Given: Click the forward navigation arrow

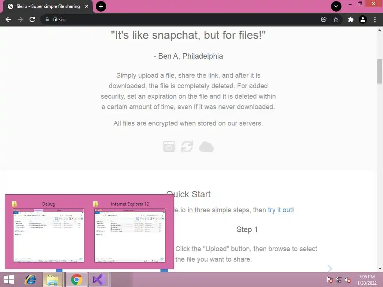Looking at the screenshot, I should (x=20, y=19).
